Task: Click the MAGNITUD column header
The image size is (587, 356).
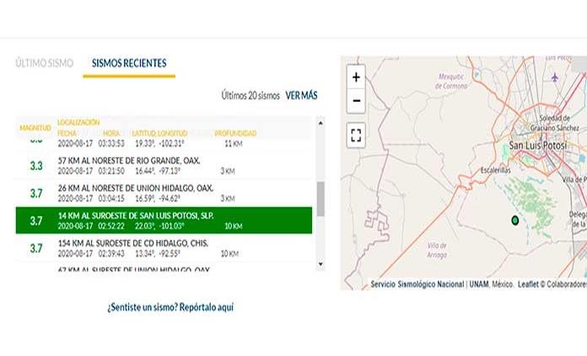Action: click(35, 128)
